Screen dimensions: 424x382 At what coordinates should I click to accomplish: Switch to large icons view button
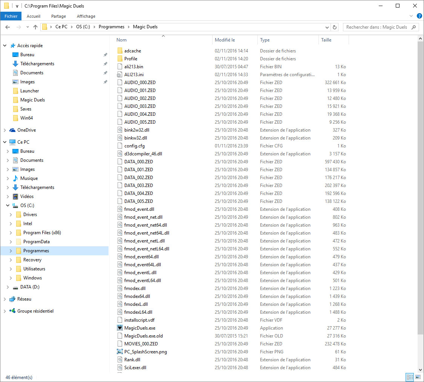tap(418, 377)
